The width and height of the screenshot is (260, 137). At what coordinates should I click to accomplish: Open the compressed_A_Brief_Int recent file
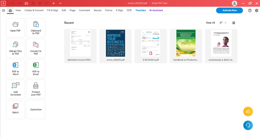pyautogui.click(x=221, y=46)
